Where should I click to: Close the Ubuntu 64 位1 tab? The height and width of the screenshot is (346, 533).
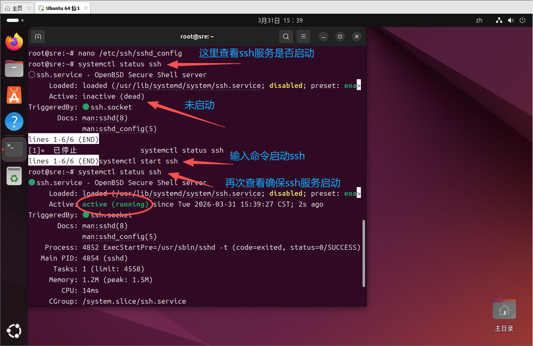pyautogui.click(x=85, y=8)
